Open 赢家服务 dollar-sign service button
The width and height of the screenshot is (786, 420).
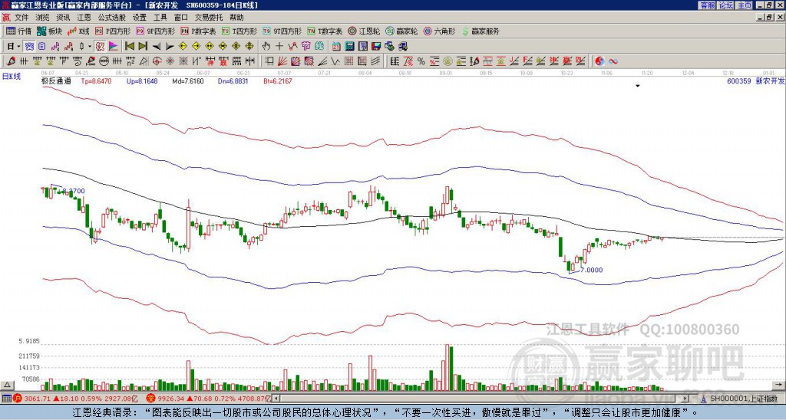coord(481,31)
